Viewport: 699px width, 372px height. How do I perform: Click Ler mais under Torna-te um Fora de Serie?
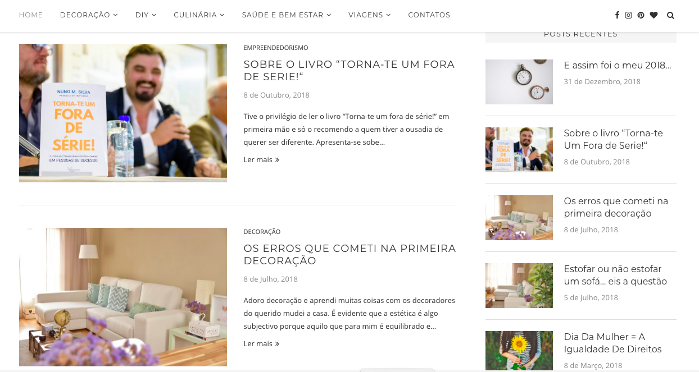(x=261, y=160)
